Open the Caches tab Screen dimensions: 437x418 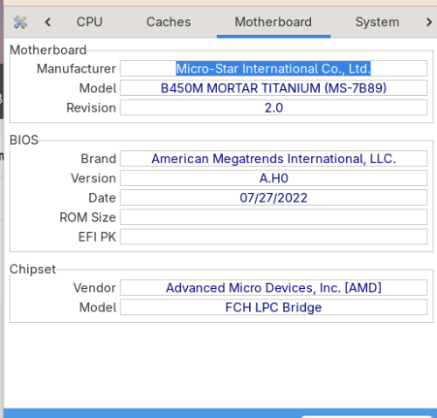[x=169, y=22]
